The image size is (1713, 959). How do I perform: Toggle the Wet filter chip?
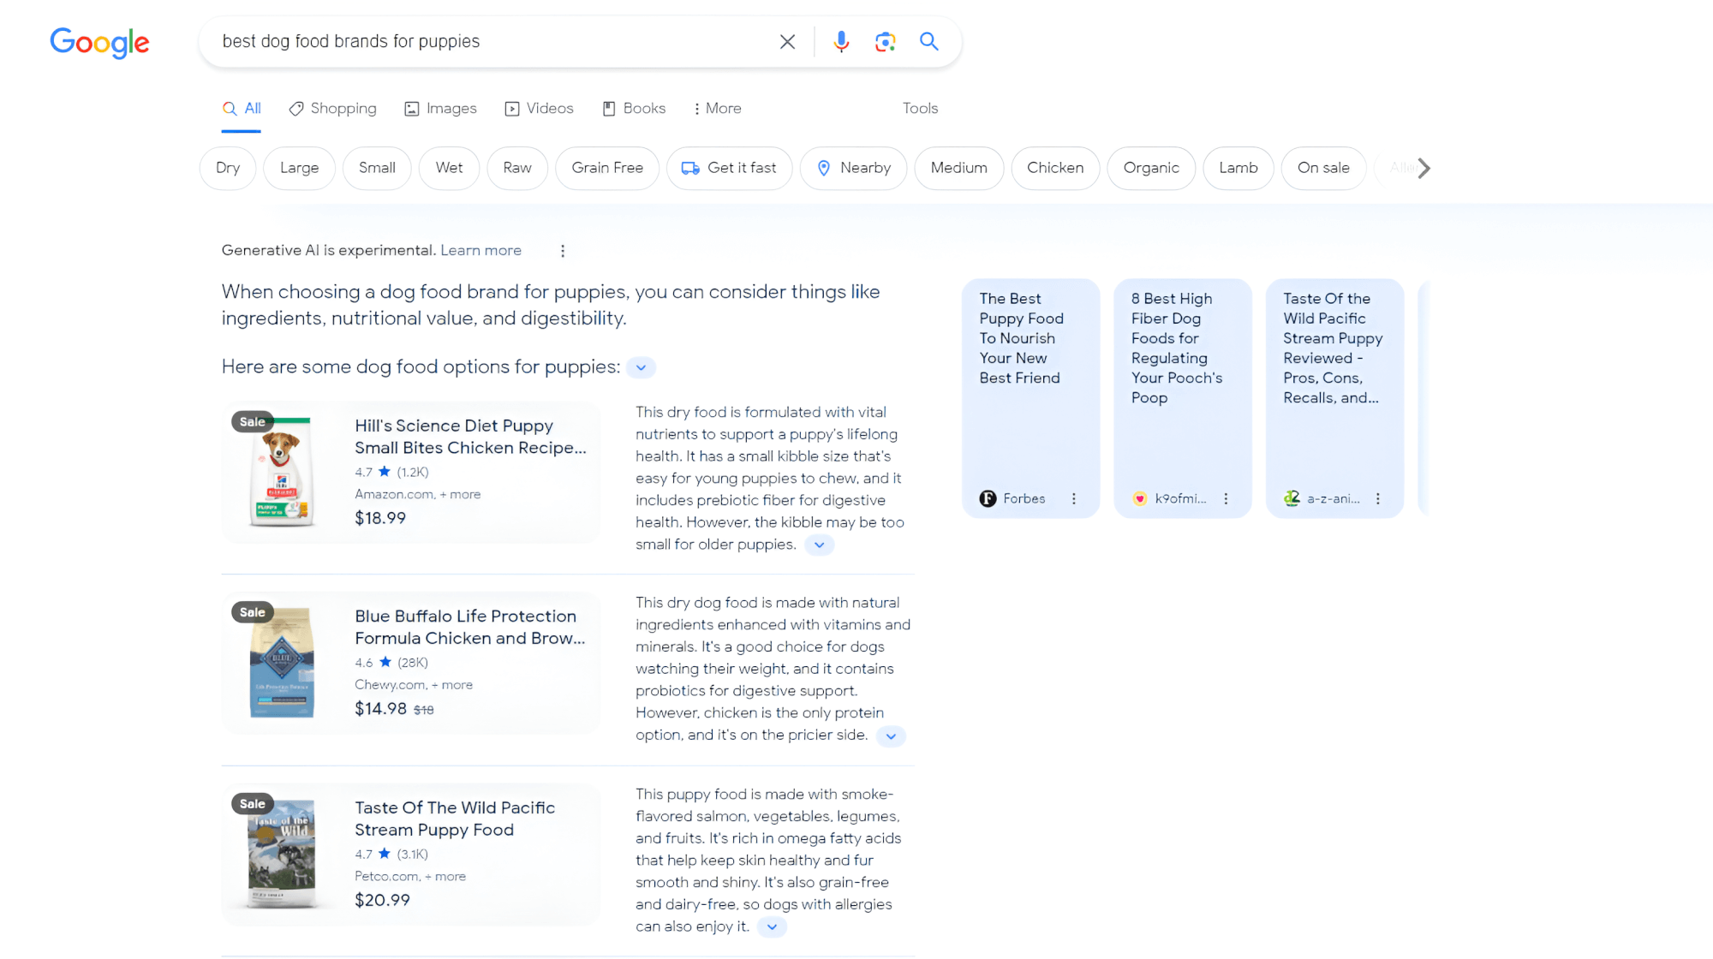449,168
